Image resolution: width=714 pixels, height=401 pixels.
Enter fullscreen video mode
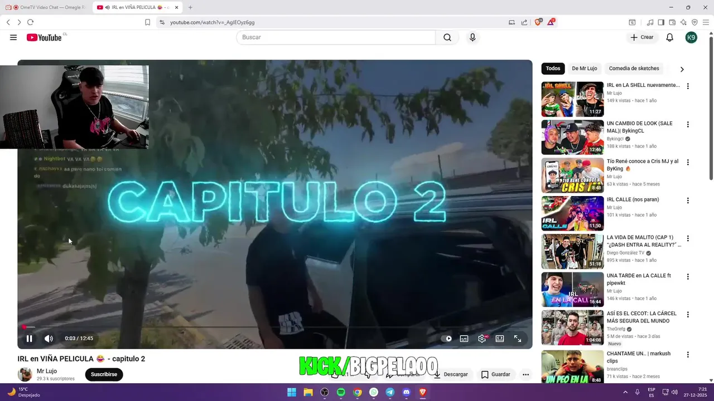(518, 339)
